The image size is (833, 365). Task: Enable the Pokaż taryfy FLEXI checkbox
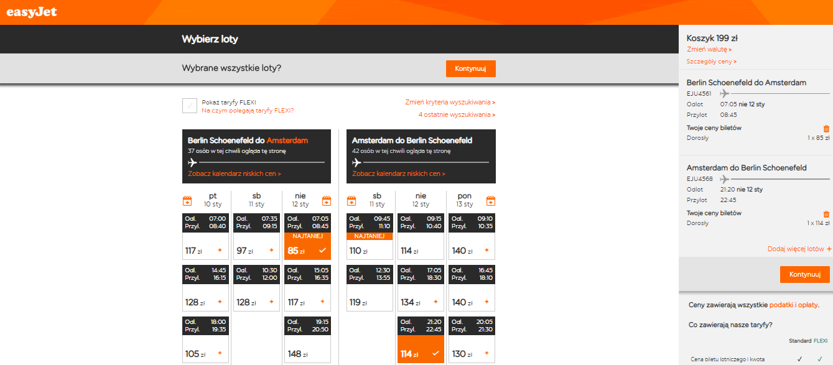coord(190,106)
